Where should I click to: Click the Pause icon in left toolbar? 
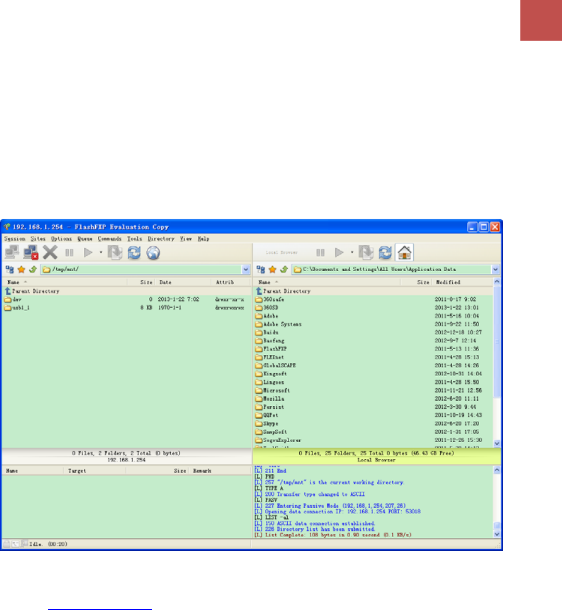tap(69, 253)
